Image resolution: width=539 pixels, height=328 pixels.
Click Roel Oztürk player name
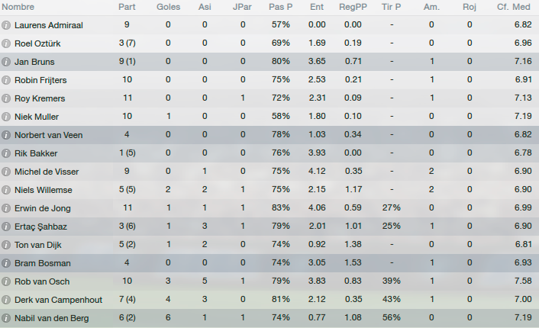pyautogui.click(x=37, y=43)
